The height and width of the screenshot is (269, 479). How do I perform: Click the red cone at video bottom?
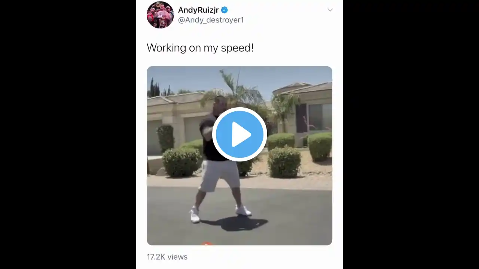click(207, 243)
